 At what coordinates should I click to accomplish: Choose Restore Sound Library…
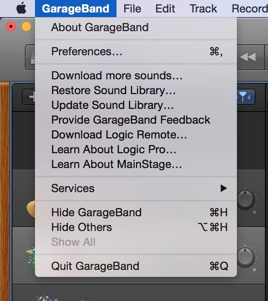point(136,90)
